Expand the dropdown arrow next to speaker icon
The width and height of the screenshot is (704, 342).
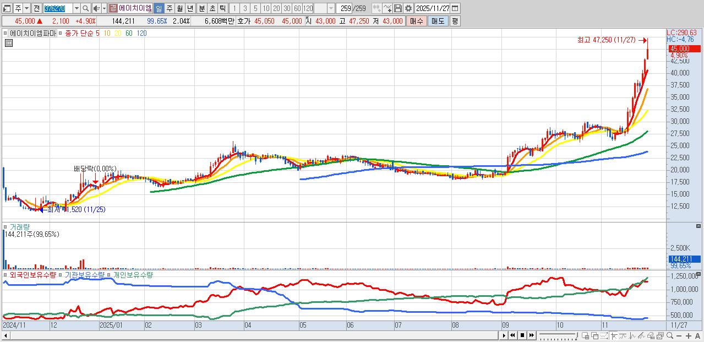[x=104, y=8]
